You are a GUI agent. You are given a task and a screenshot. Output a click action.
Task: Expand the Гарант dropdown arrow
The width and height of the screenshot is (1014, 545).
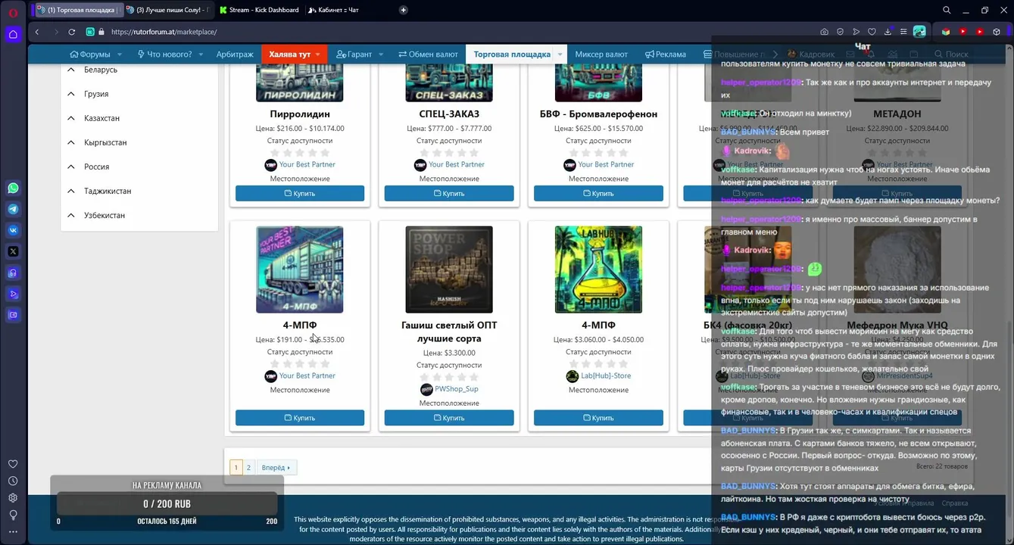point(381,54)
